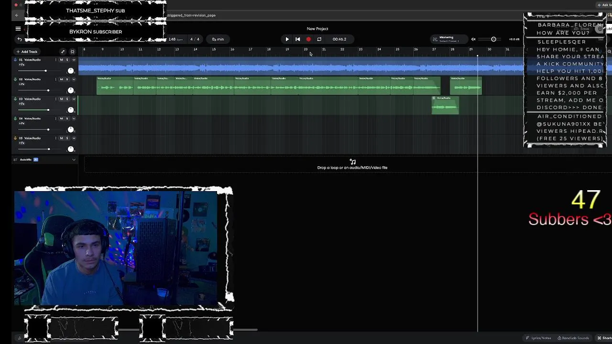Click the AutoMix mixer icon
This screenshot has height=344, width=612.
(15, 160)
